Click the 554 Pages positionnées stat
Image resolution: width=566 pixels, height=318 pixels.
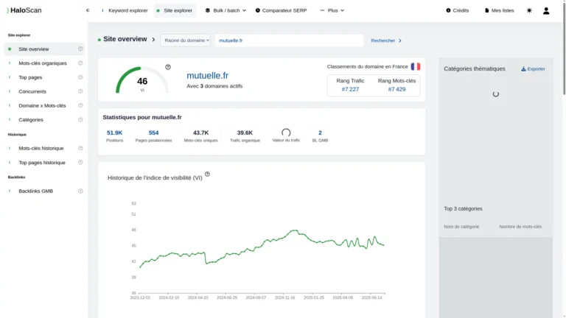point(153,135)
